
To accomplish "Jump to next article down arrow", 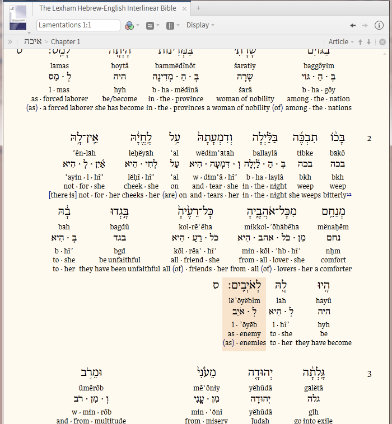I will pyautogui.click(x=368, y=42).
